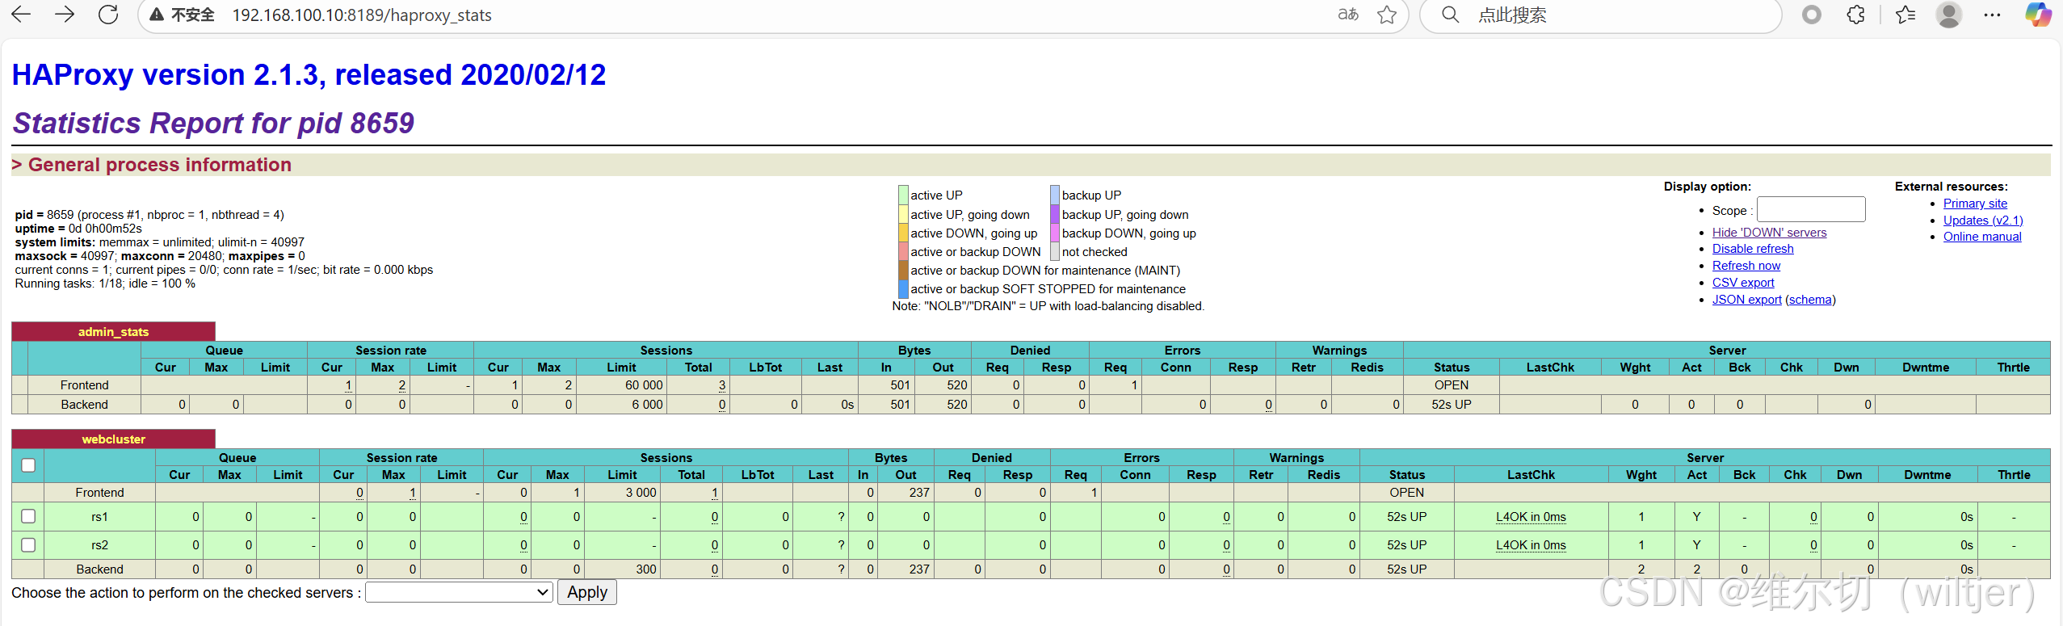The height and width of the screenshot is (626, 2063).
Task: Open the Copilot sidebar icon
Action: click(x=2038, y=15)
